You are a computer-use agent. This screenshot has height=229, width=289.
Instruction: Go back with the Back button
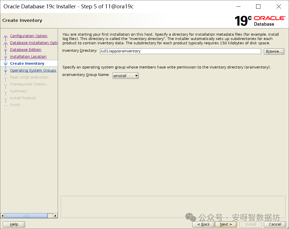click(203, 224)
